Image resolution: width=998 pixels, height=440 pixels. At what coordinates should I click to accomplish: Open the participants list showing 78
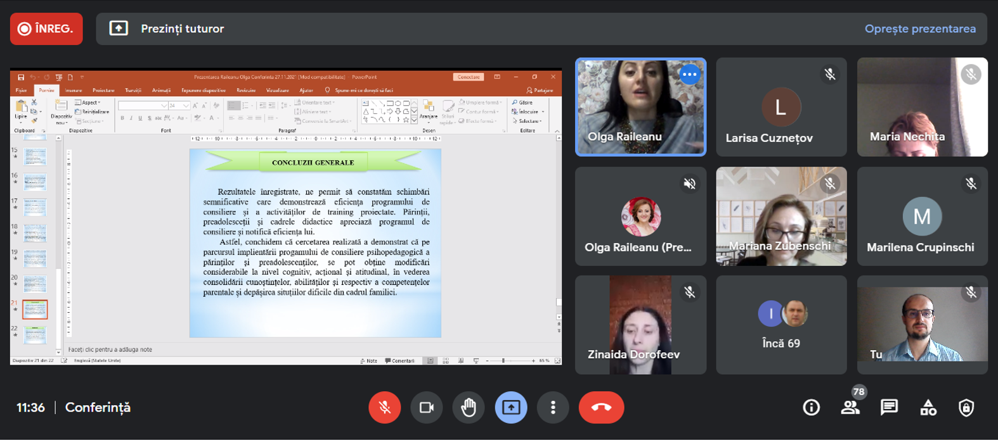tap(850, 408)
